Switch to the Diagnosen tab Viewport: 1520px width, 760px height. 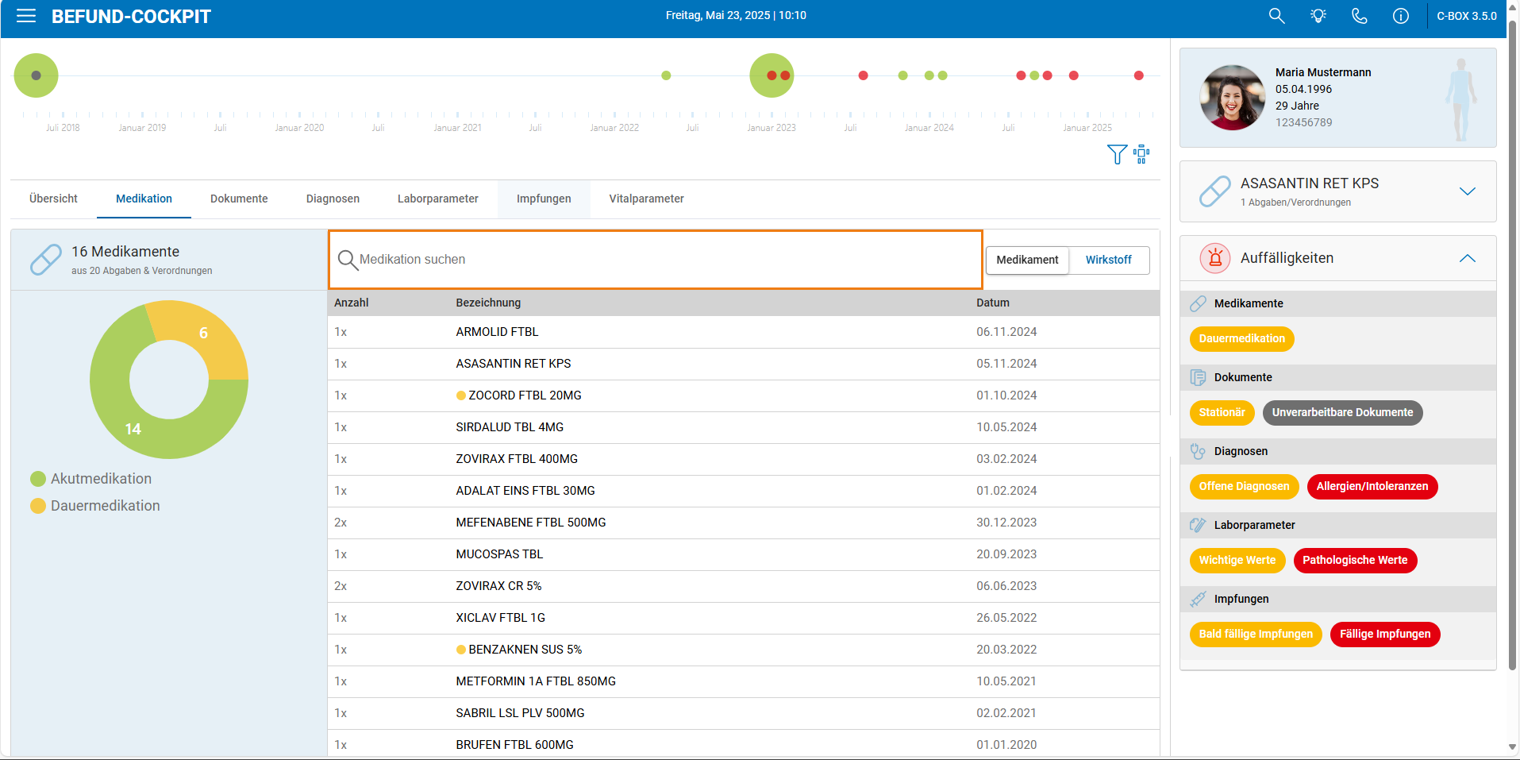point(333,199)
